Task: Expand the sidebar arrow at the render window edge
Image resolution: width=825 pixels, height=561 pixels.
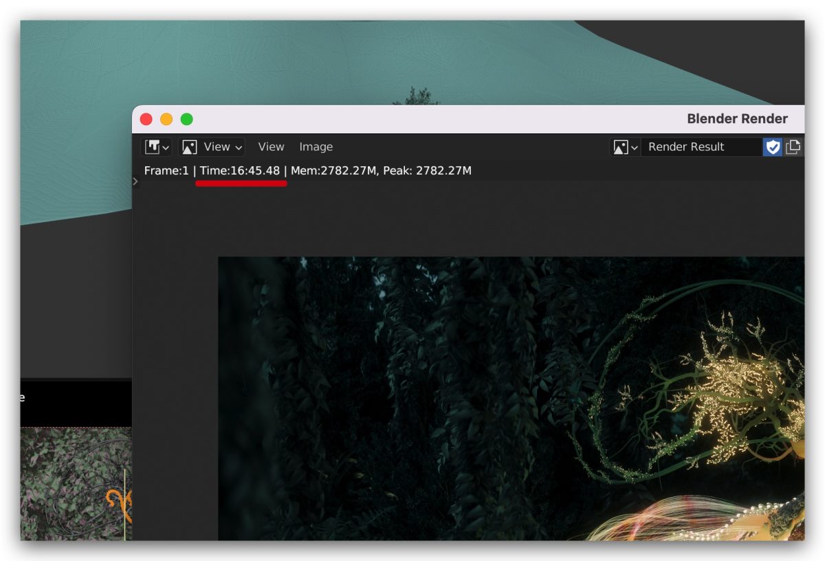Action: (x=135, y=181)
